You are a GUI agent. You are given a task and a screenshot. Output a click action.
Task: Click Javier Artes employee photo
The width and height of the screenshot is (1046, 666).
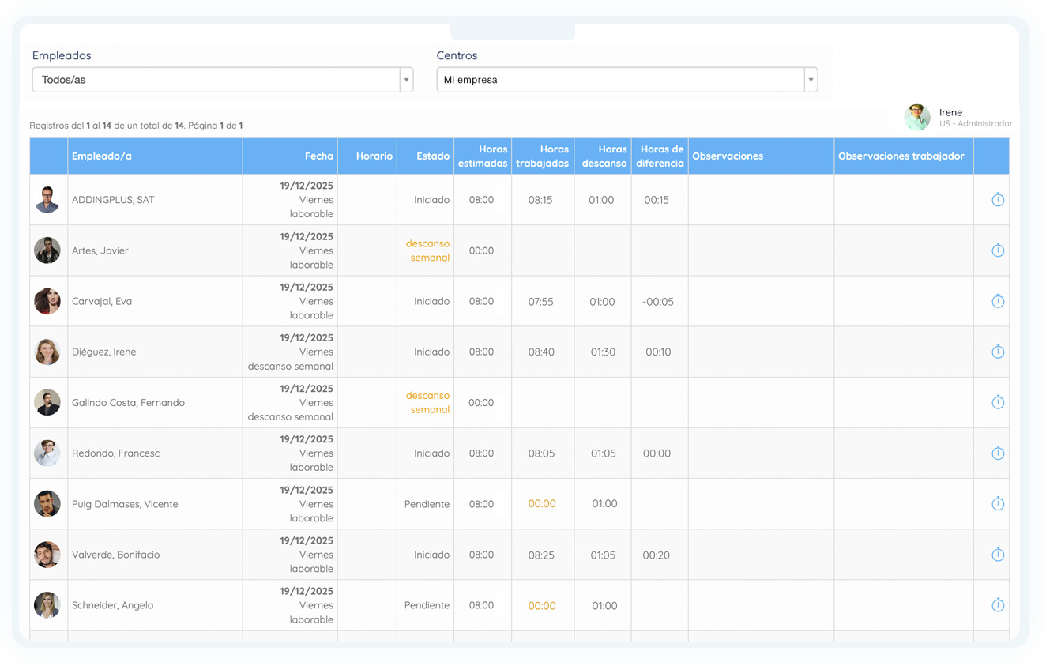tap(47, 250)
